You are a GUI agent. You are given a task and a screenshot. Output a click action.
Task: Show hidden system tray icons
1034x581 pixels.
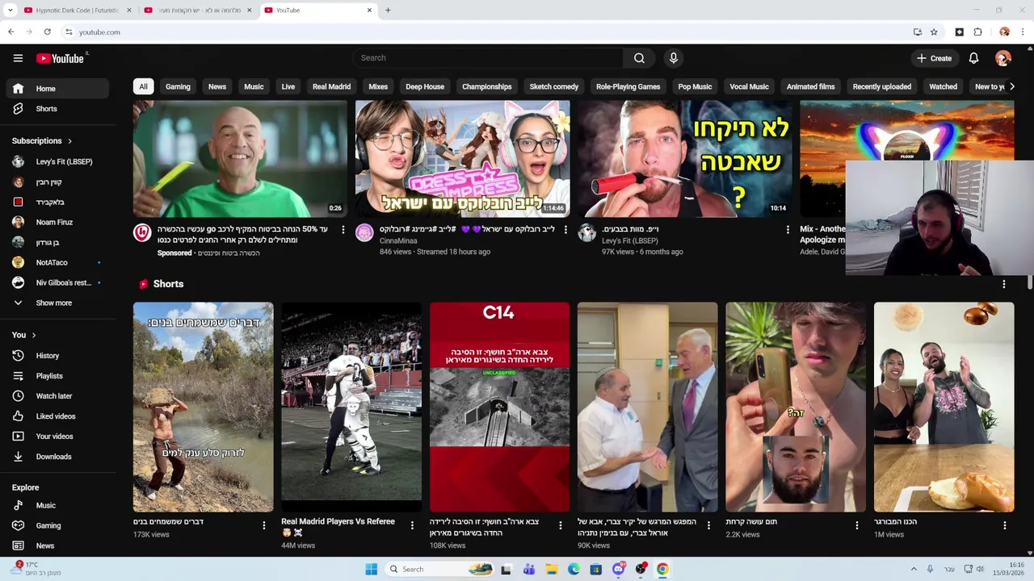[914, 569]
